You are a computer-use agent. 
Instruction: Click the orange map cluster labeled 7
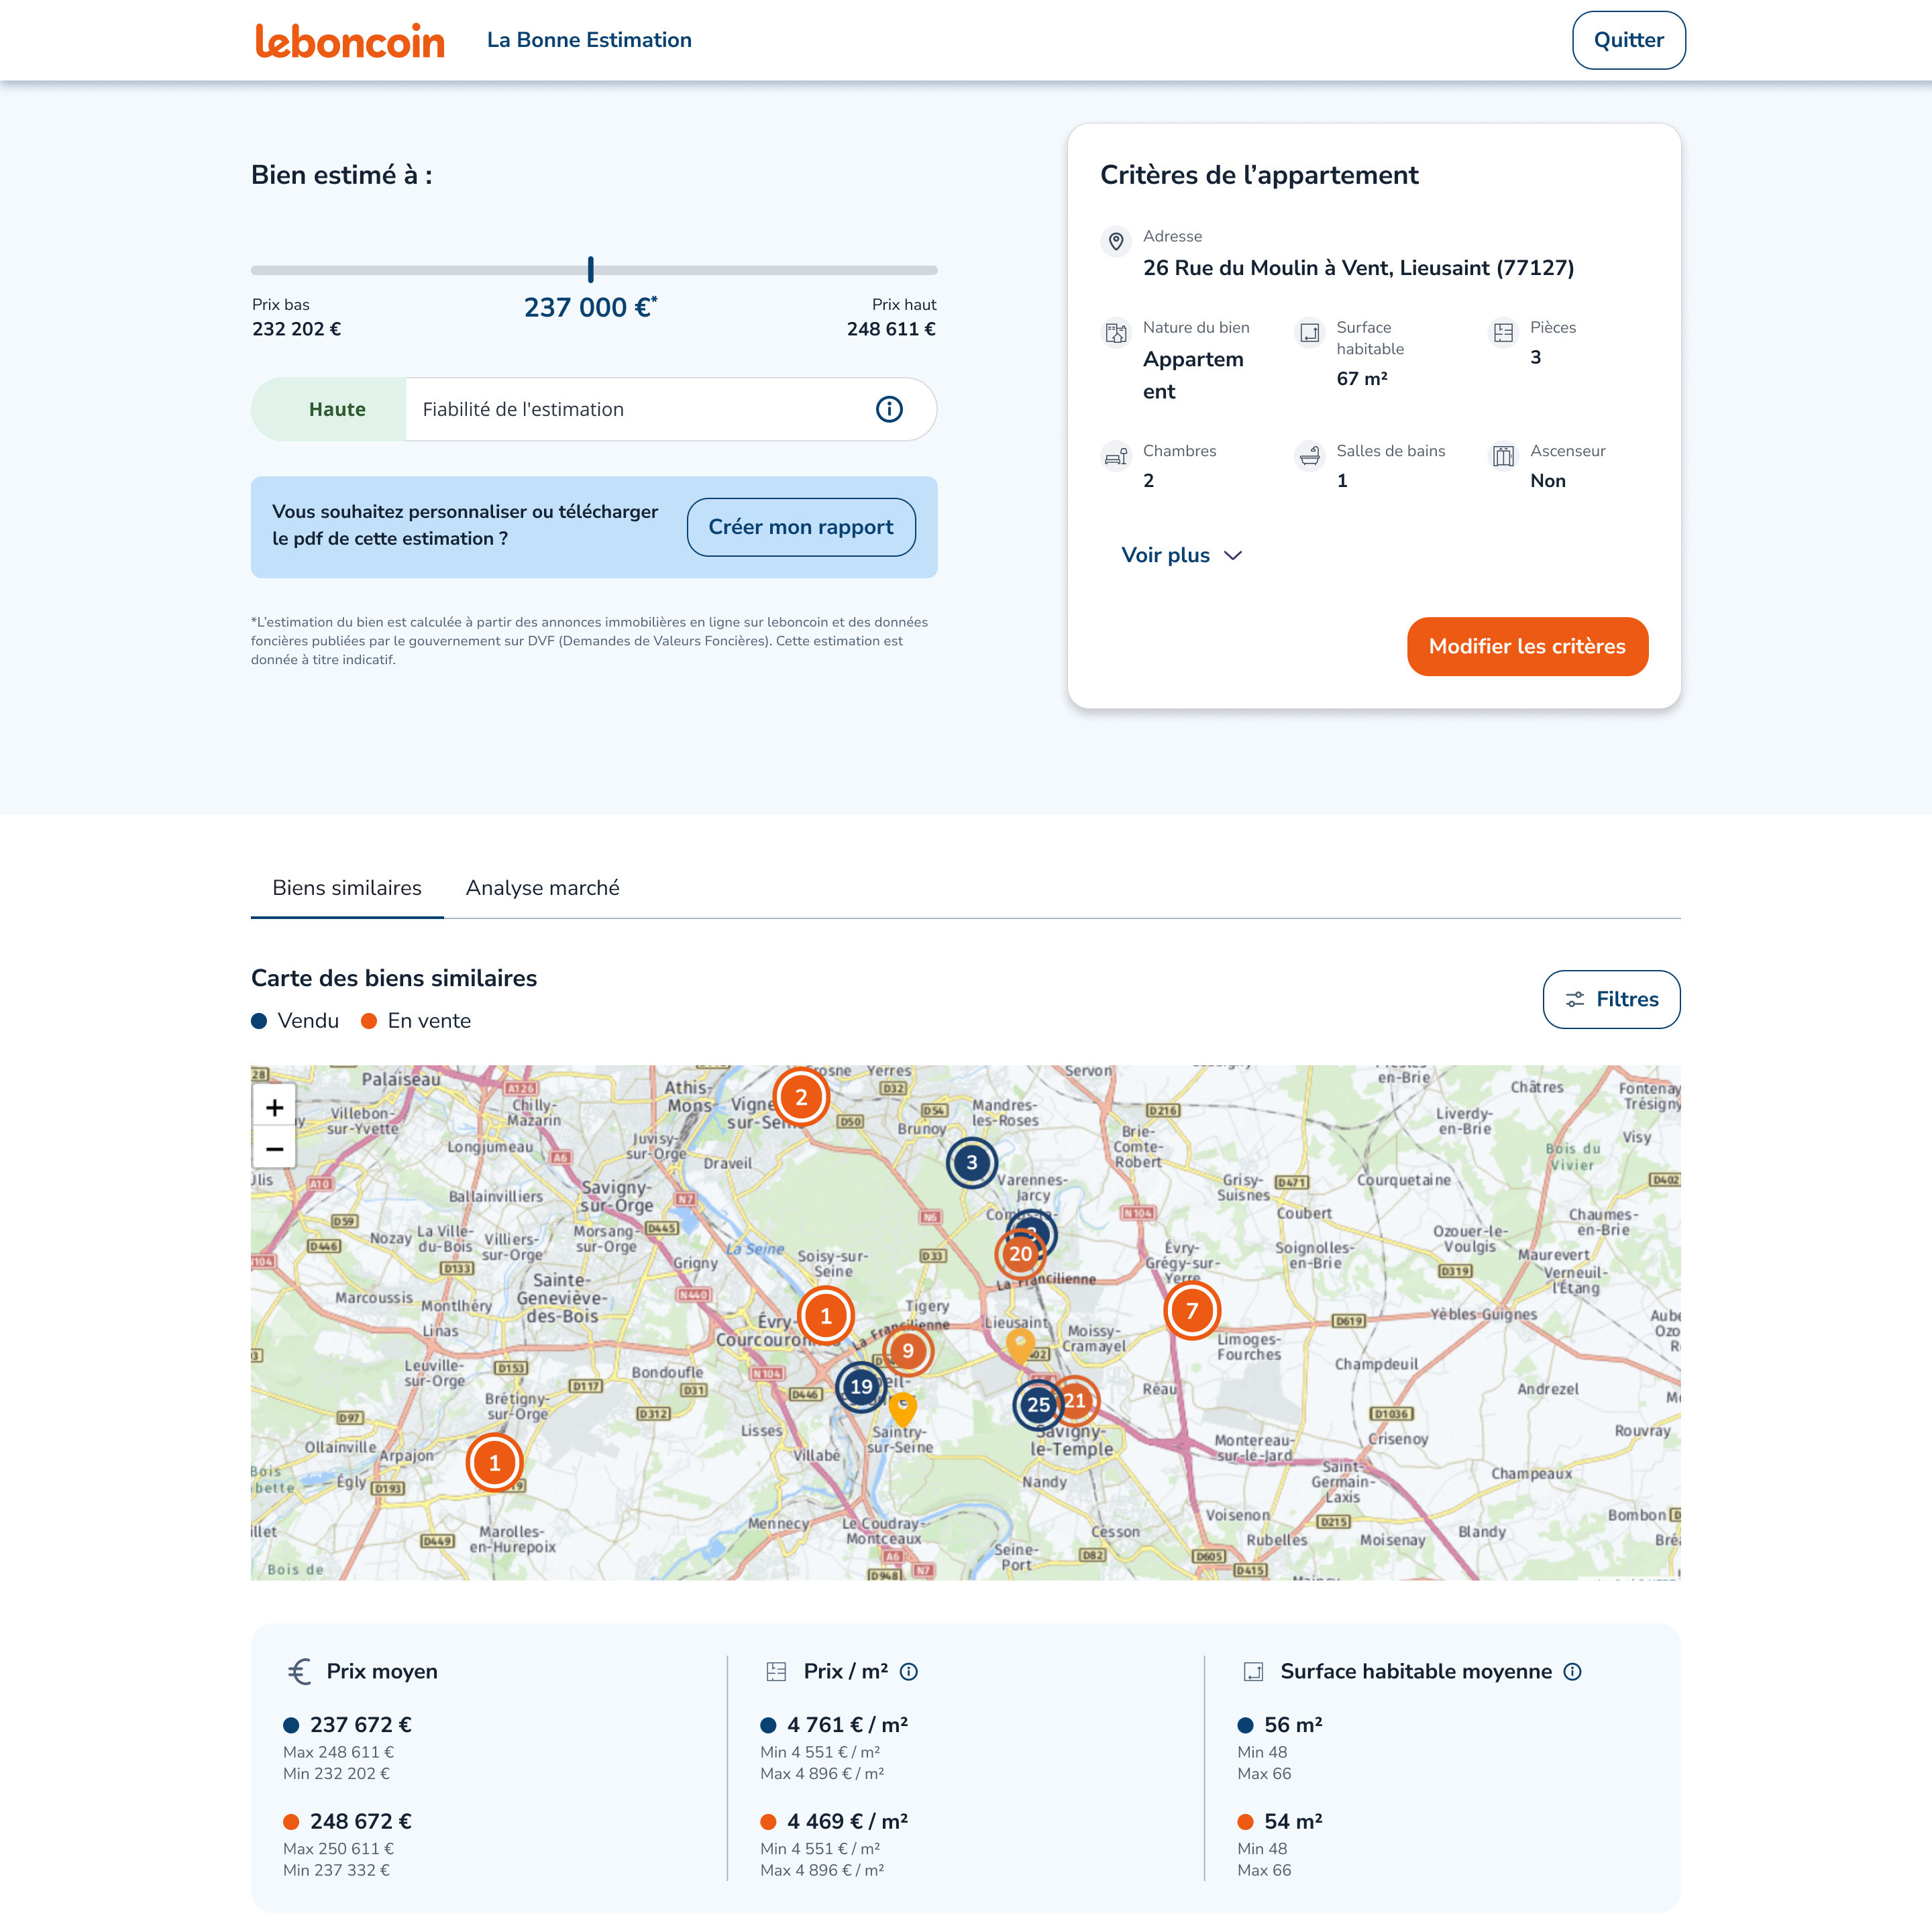tap(1191, 1311)
